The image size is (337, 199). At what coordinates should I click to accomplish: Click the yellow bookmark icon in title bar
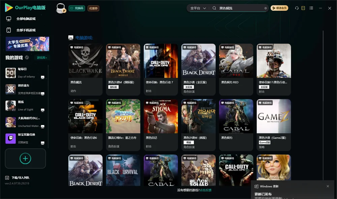(303, 8)
